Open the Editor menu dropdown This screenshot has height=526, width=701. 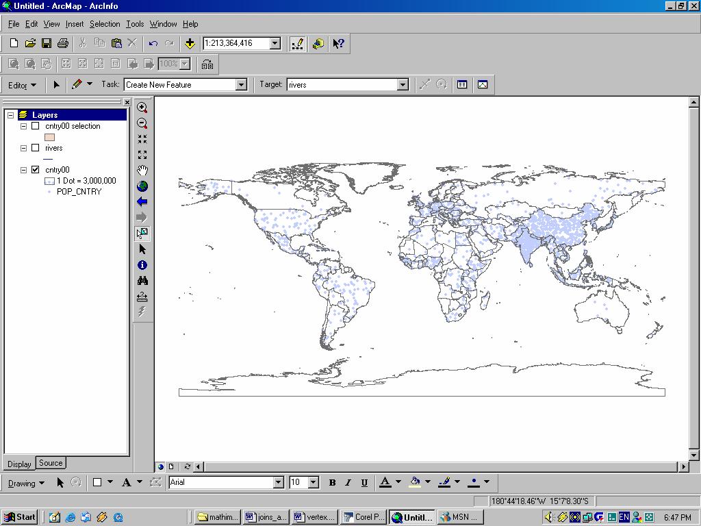(x=23, y=85)
